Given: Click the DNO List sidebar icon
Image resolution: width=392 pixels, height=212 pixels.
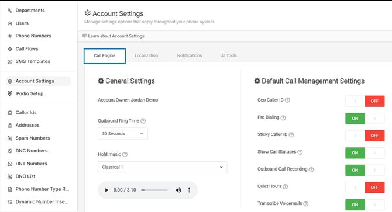Looking at the screenshot, I should tap(10, 176).
